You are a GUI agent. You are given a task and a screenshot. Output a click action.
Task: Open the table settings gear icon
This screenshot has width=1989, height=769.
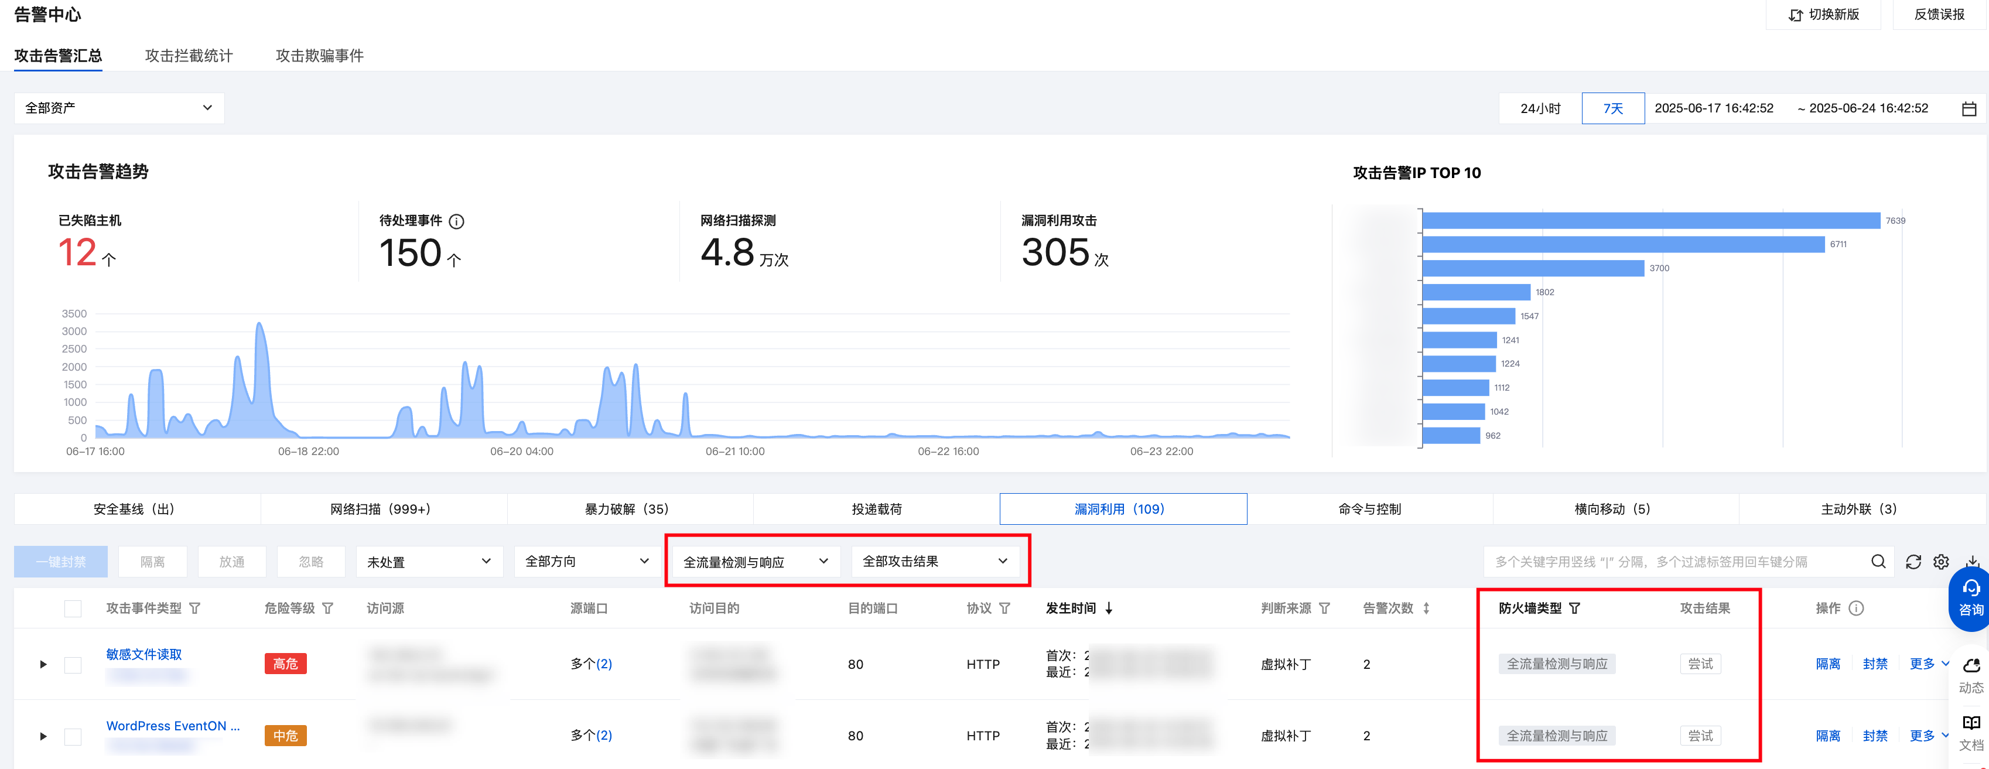(1940, 562)
